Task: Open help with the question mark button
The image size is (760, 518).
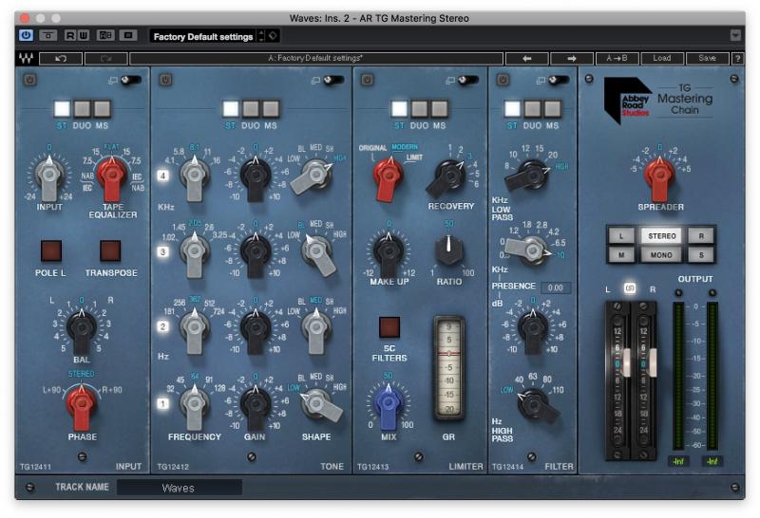Action: (x=738, y=59)
